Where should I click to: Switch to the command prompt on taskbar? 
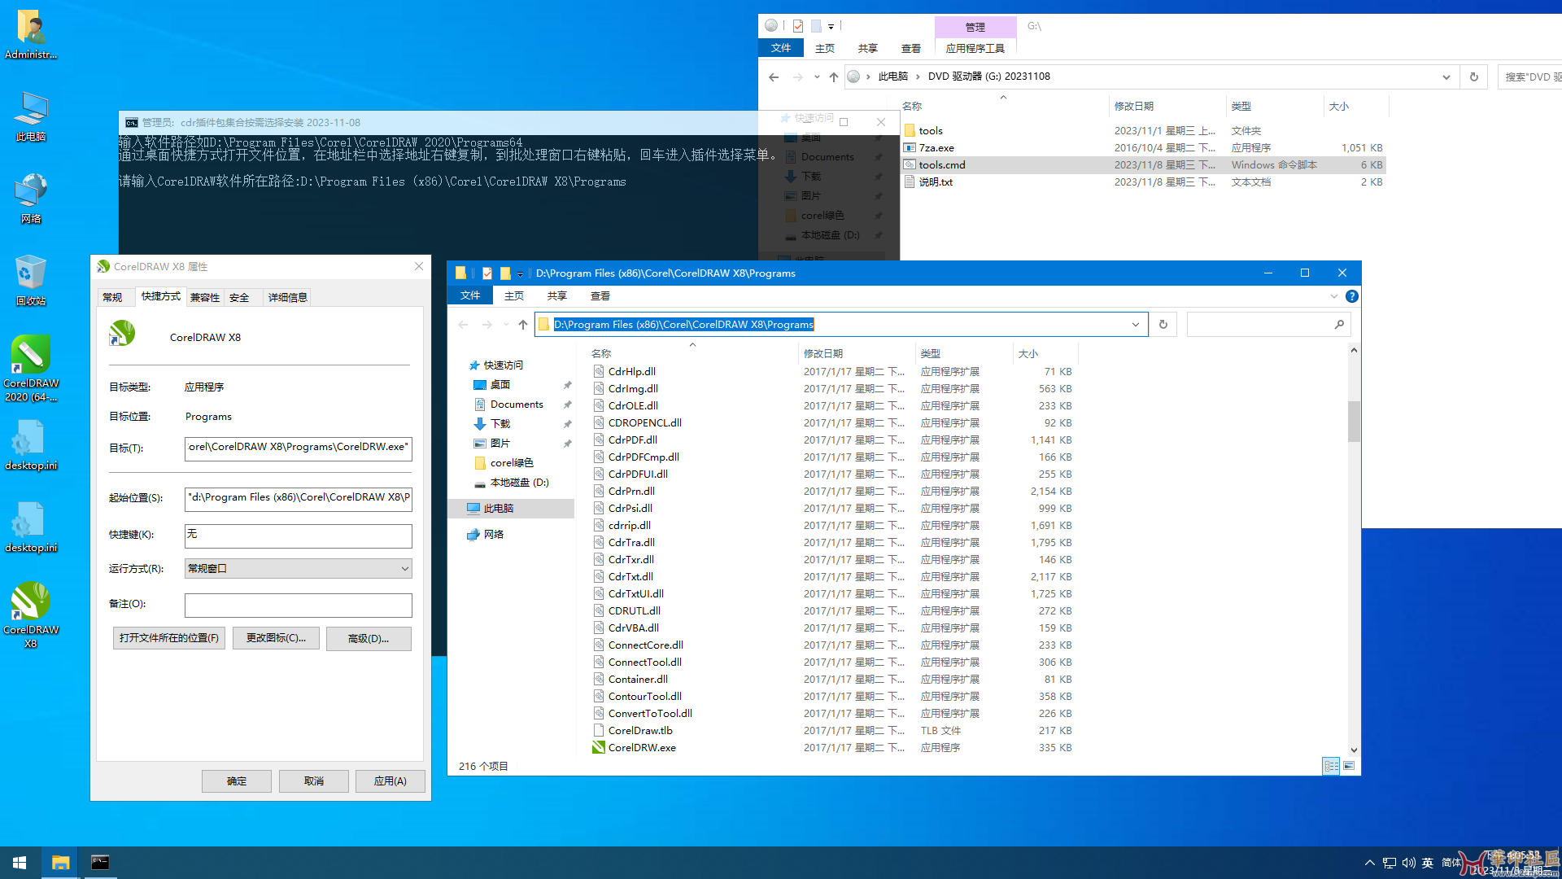(x=100, y=863)
